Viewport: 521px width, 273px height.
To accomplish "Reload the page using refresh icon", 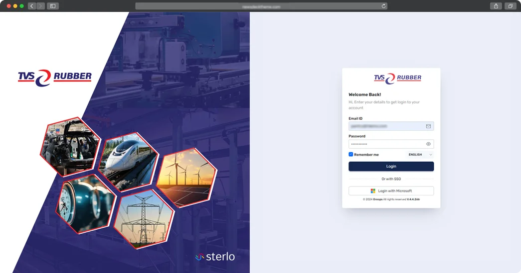I will [x=383, y=6].
